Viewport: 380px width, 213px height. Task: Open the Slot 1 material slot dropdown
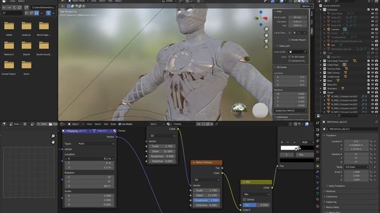click(x=157, y=124)
